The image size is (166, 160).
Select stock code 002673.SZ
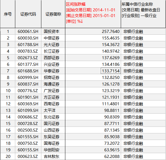click(x=28, y=58)
